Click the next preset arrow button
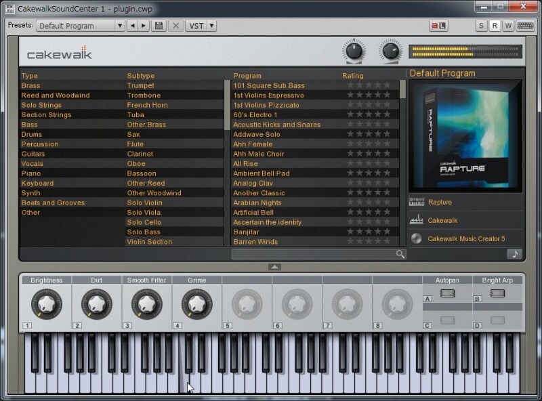 (x=144, y=25)
